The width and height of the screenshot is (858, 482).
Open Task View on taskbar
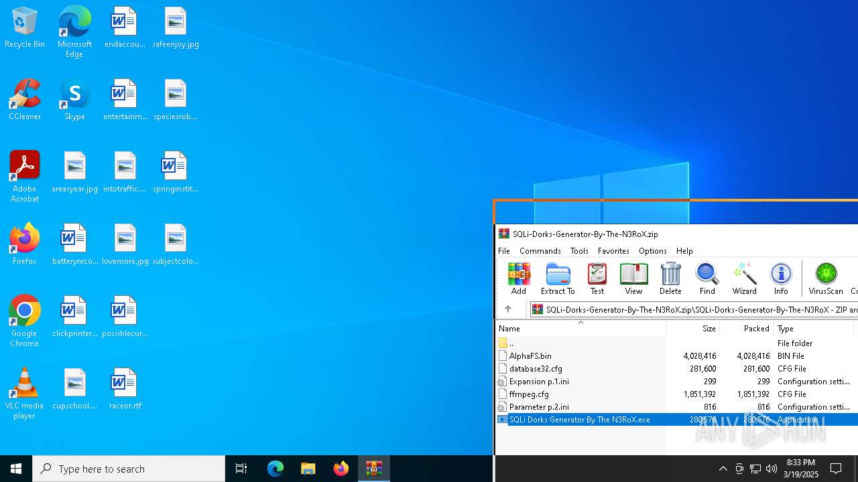pyautogui.click(x=241, y=469)
